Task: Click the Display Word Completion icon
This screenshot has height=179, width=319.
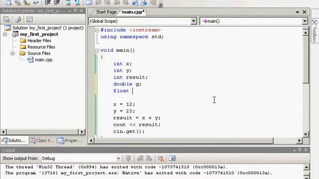Action: click(x=36, y=2)
